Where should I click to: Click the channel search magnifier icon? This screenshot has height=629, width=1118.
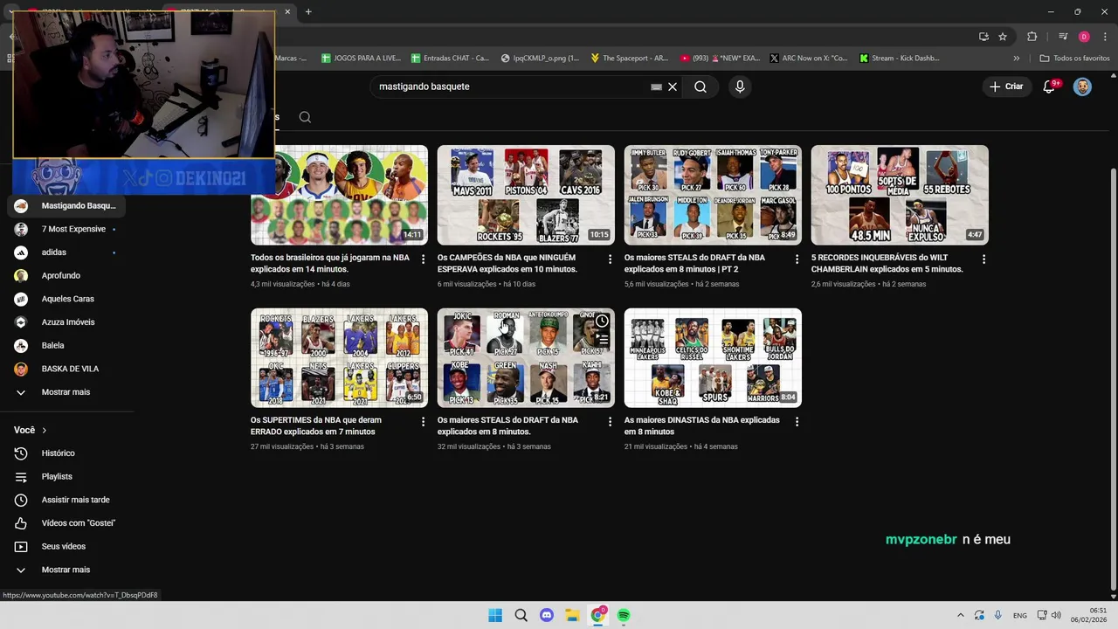pos(305,117)
